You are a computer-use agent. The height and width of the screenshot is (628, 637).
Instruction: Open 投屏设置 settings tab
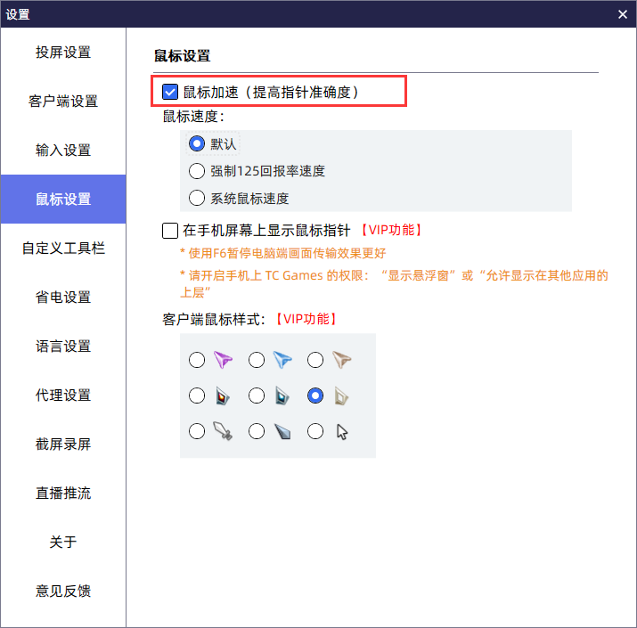pos(63,53)
